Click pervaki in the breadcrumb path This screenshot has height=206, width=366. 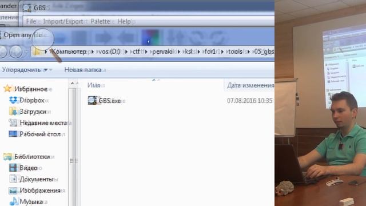(x=162, y=51)
